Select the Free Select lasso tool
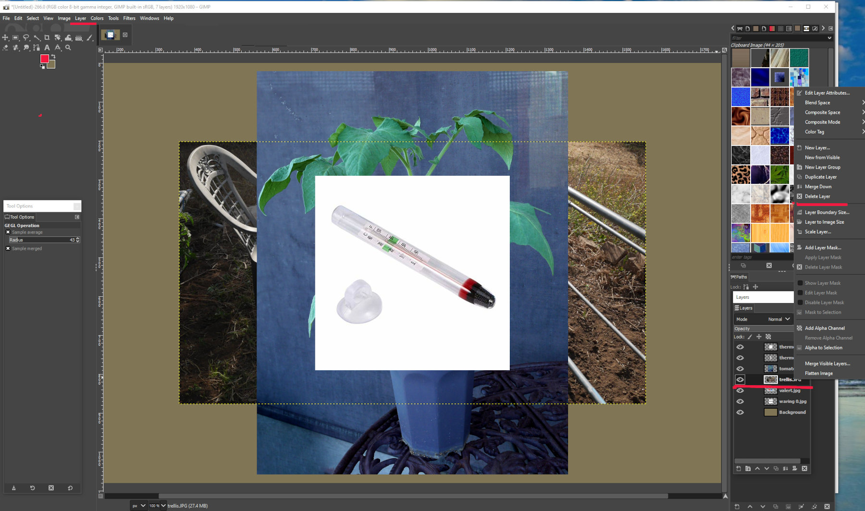Viewport: 865px width, 511px height. coord(26,37)
